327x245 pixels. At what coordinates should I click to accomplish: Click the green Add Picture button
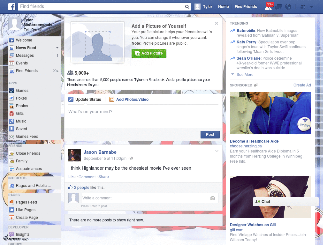coord(149,53)
